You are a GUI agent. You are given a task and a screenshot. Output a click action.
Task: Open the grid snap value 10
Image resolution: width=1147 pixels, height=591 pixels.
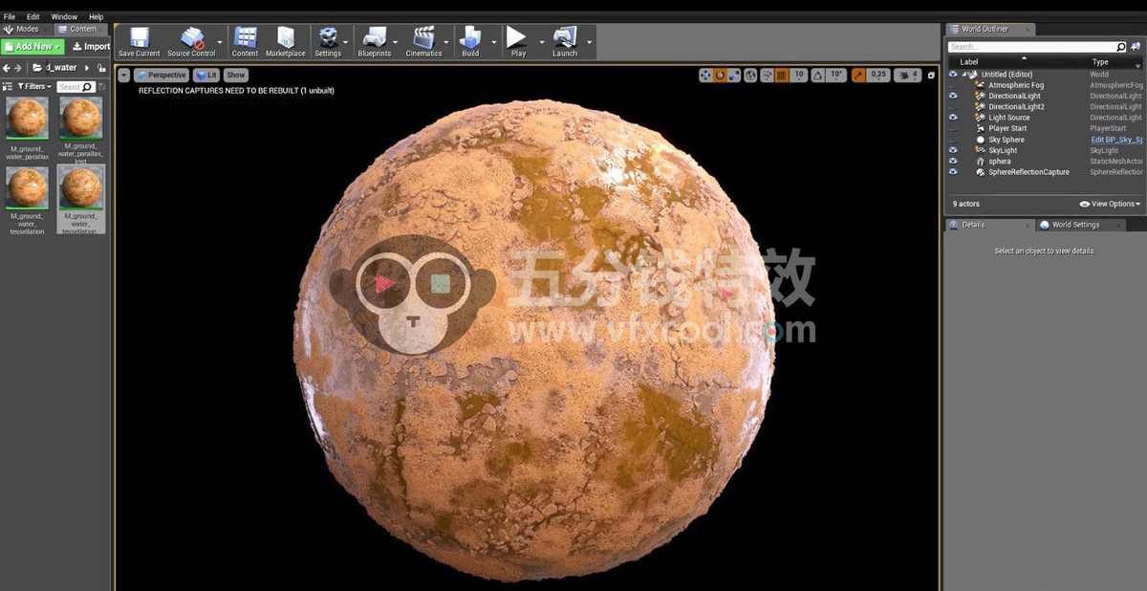click(799, 75)
